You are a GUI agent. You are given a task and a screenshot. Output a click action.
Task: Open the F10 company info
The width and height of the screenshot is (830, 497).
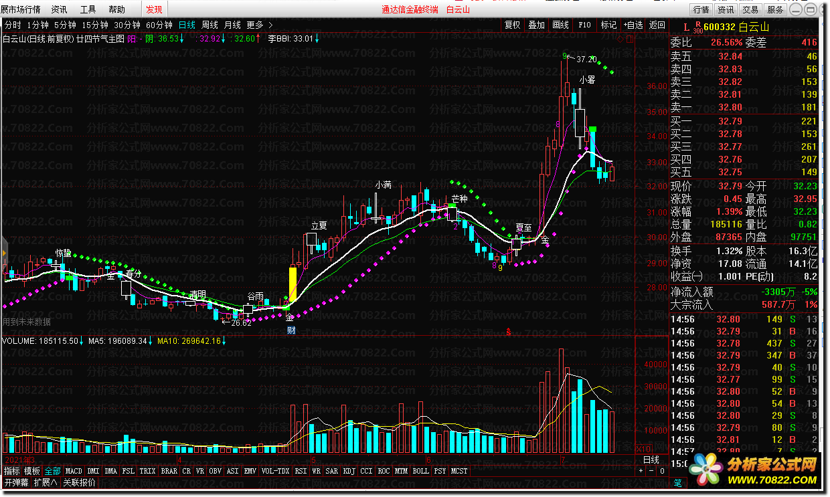point(584,25)
